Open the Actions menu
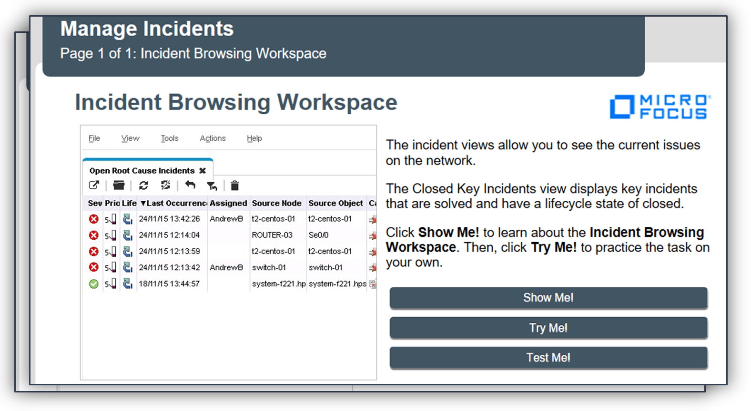The width and height of the screenshot is (751, 411). point(213,138)
